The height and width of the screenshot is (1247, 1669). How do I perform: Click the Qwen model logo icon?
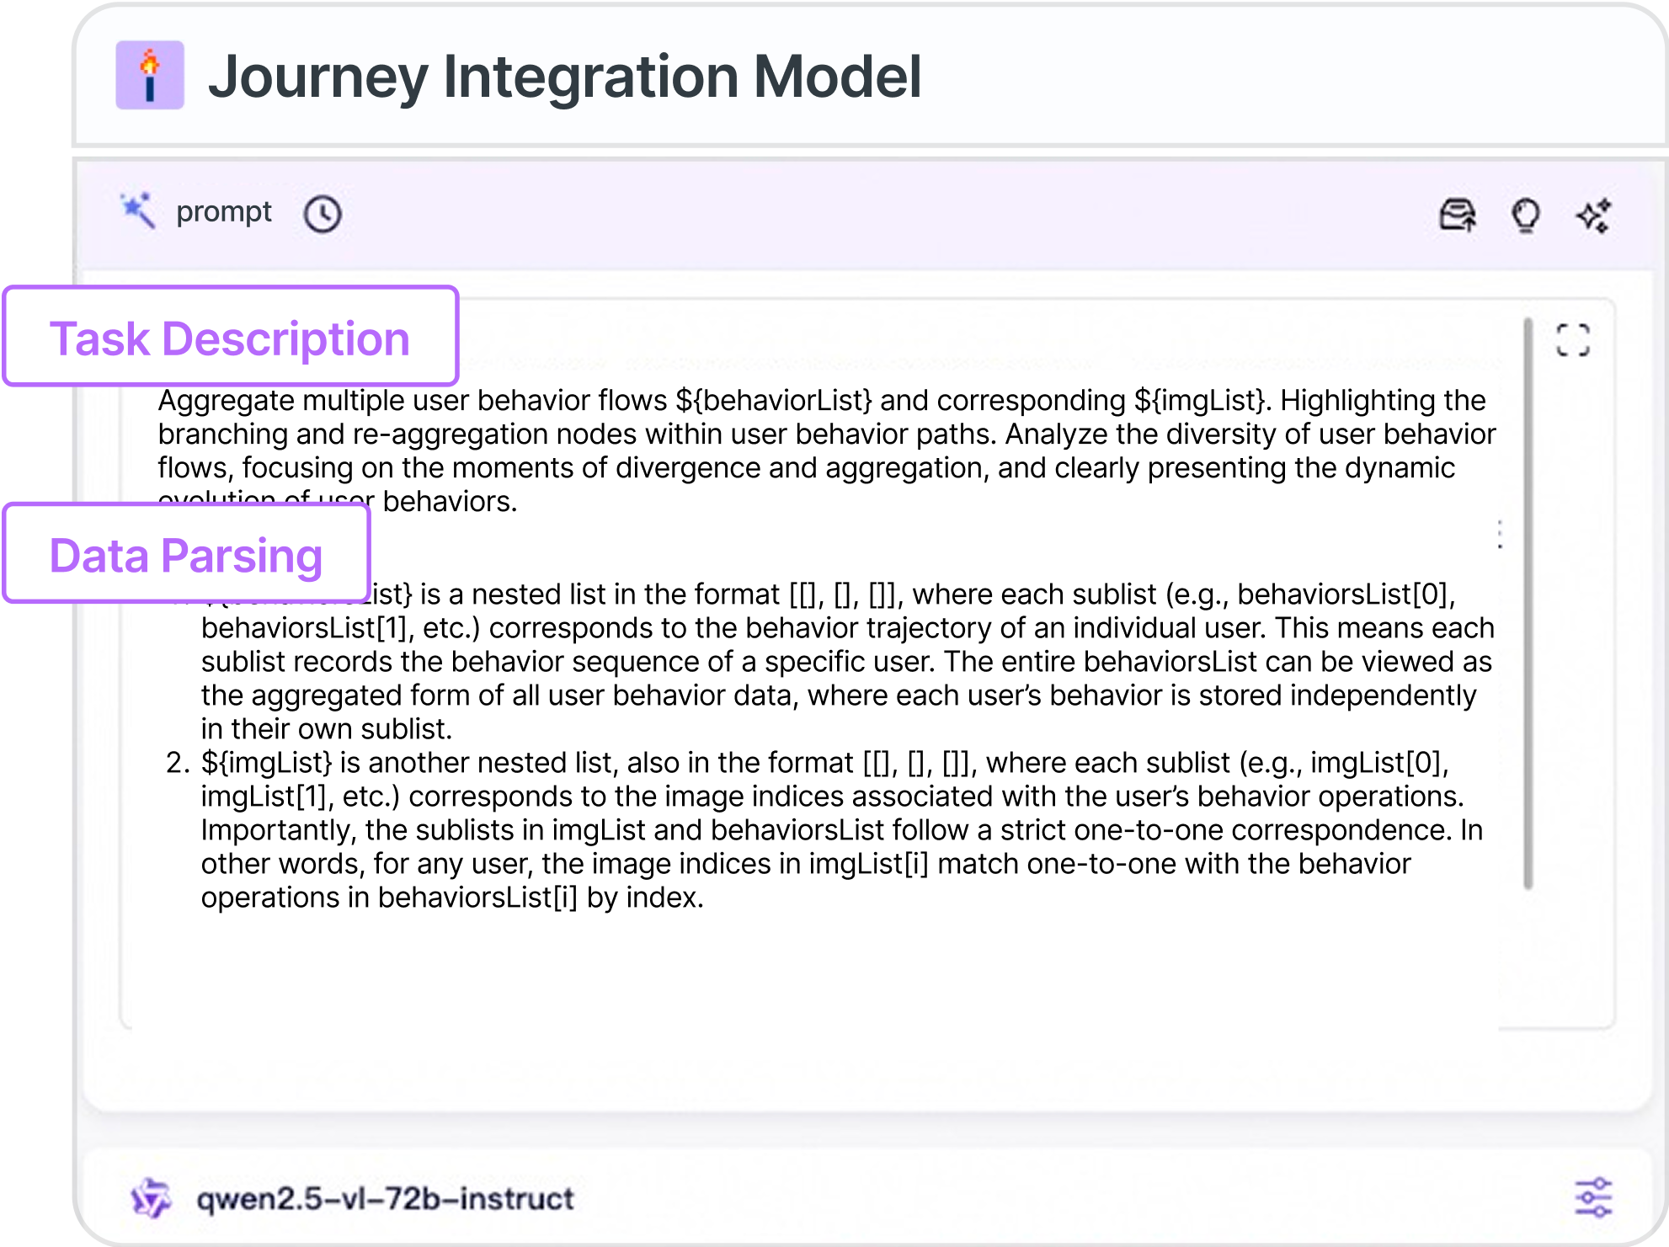[151, 1197]
